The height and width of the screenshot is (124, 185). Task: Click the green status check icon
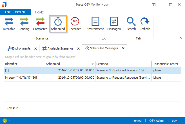pyautogui.click(x=5, y=121)
